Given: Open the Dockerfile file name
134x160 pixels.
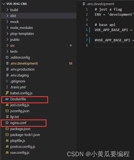Looking at the screenshot, I should pos(18,99).
